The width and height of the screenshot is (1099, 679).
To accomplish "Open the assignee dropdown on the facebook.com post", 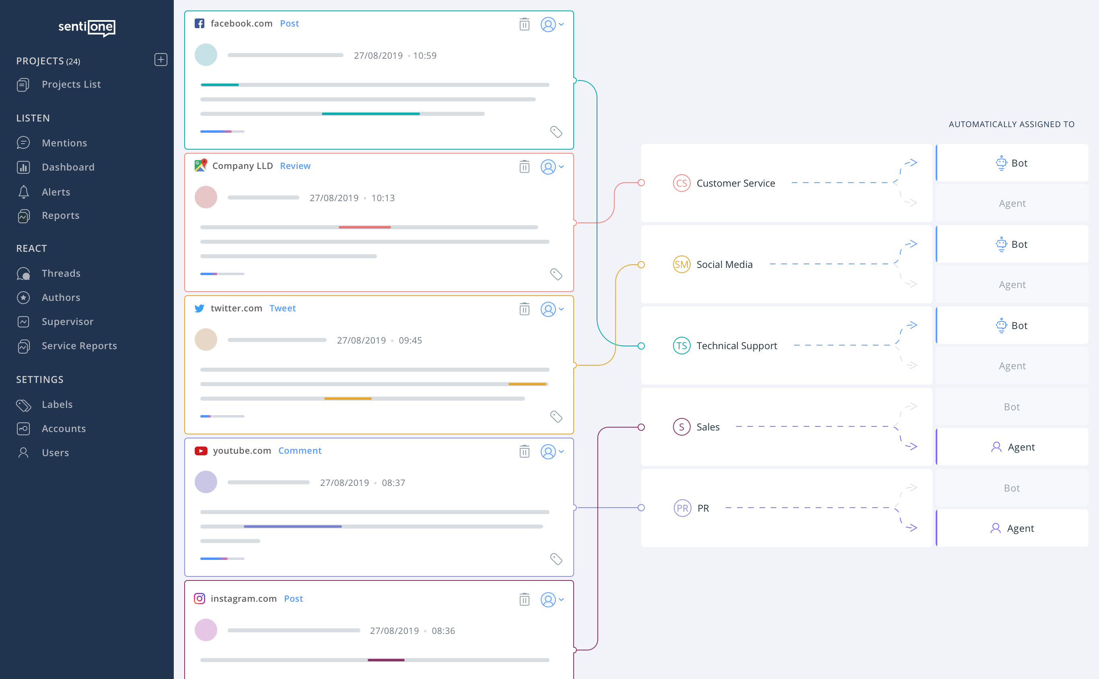I will (552, 24).
